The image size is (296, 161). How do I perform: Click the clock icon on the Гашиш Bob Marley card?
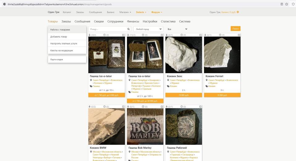[x=143, y=107]
